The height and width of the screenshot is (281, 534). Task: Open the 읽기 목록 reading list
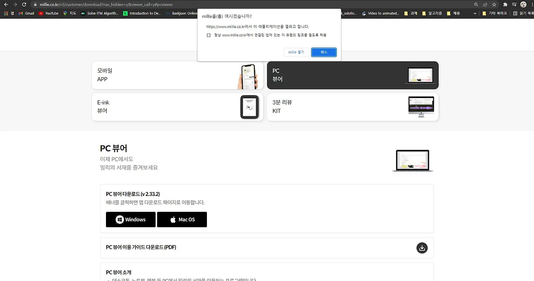coord(524,13)
